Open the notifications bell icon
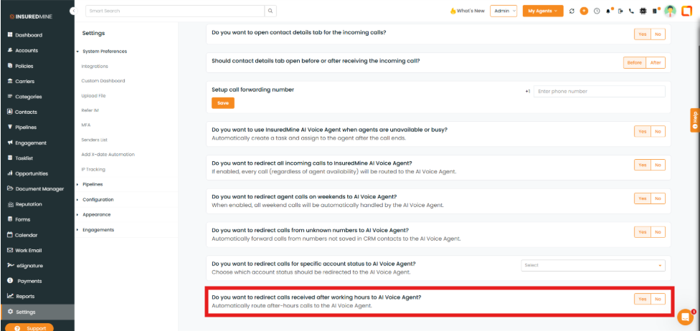The image size is (700, 331). [x=609, y=11]
